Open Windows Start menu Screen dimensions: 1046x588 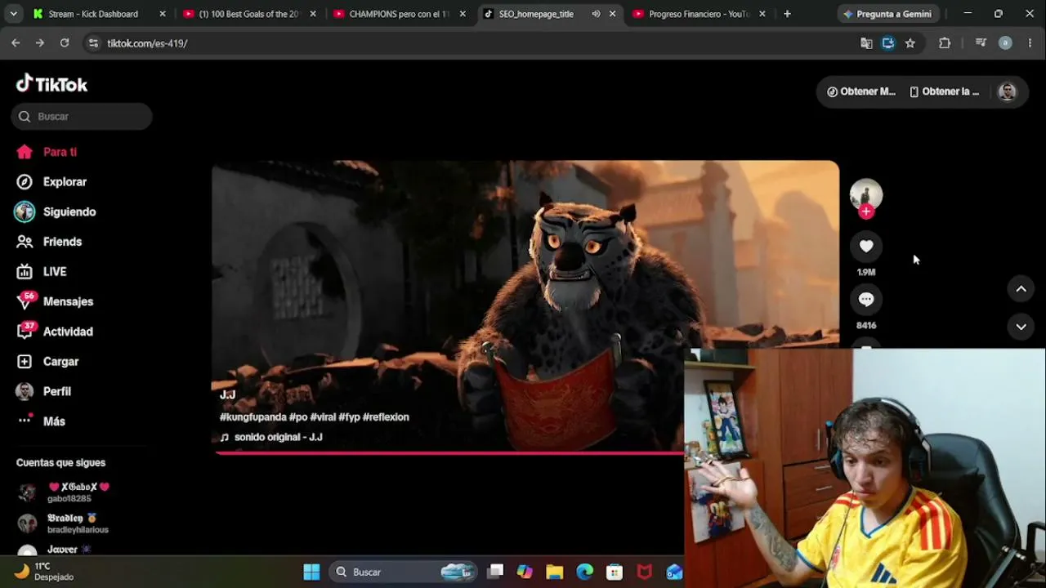coord(311,572)
